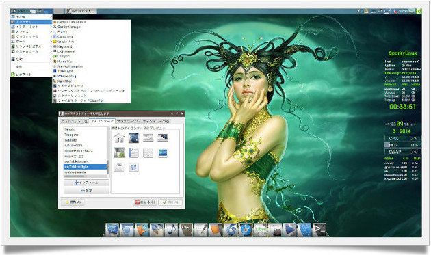Viewport: 431px width, 255px height.
Task: Click the インストール button with plus icon
Action: click(x=86, y=183)
